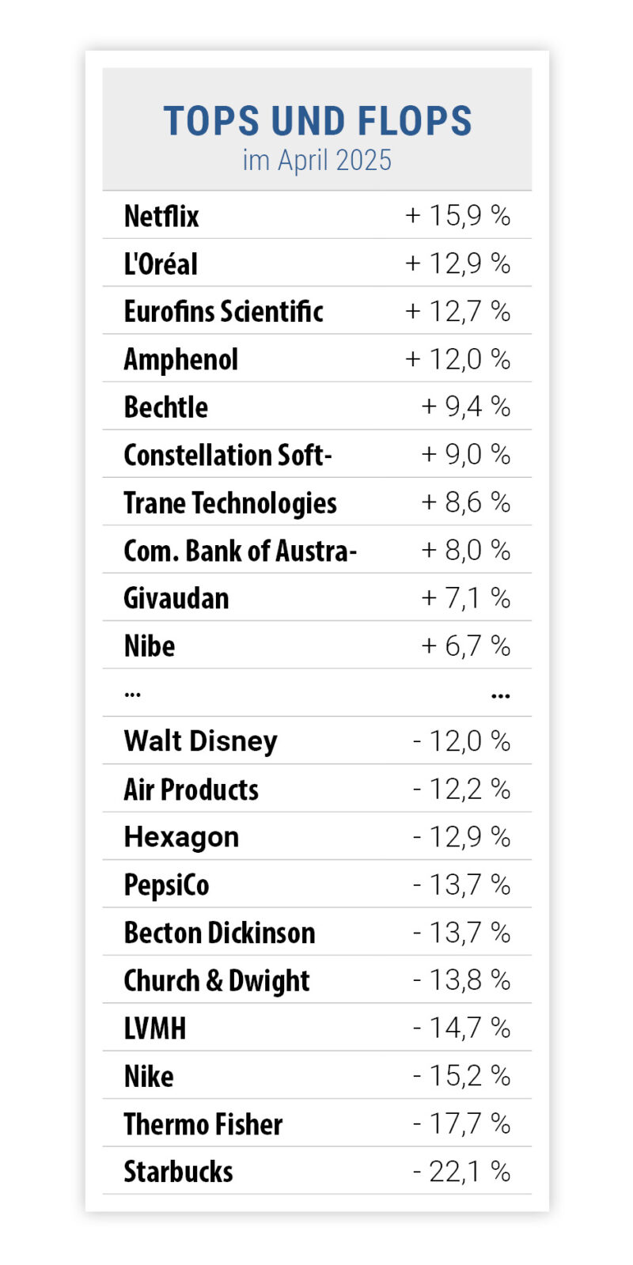633x1265 pixels.
Task: Select the Netflix row name
Action: [x=161, y=216]
